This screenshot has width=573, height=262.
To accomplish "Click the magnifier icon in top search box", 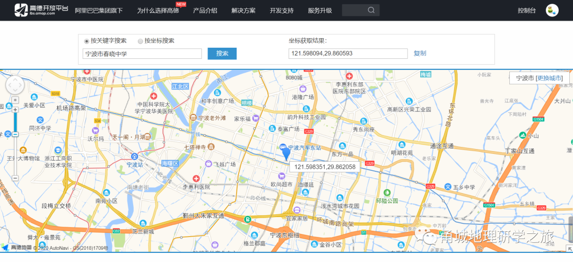I will [371, 10].
